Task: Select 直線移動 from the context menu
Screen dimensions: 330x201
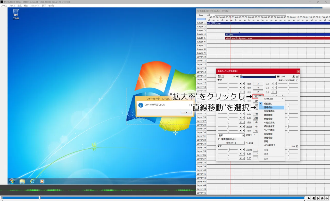Action: click(x=271, y=107)
